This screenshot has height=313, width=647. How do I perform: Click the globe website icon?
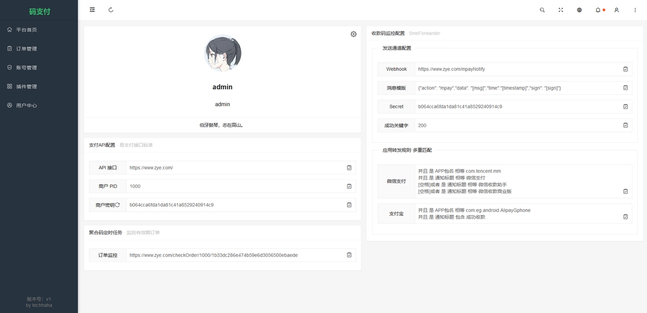[580, 10]
